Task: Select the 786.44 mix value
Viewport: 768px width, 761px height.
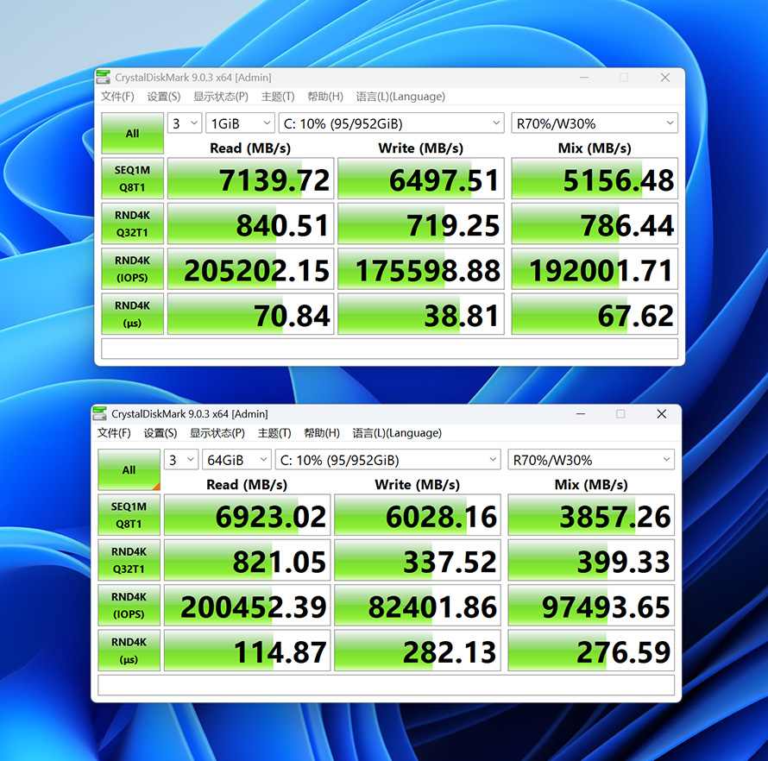Action: (595, 223)
